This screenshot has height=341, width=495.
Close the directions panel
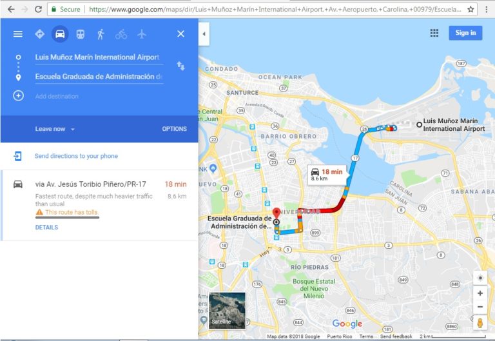click(x=180, y=34)
